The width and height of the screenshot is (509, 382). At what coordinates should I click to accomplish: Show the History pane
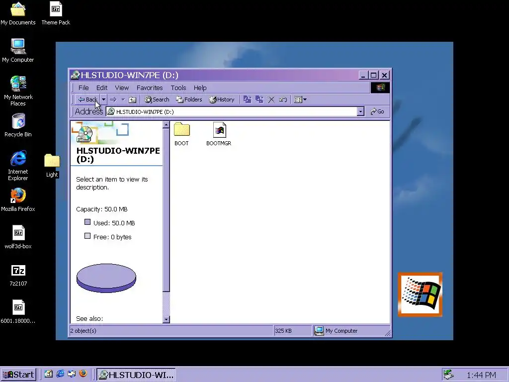pyautogui.click(x=221, y=99)
